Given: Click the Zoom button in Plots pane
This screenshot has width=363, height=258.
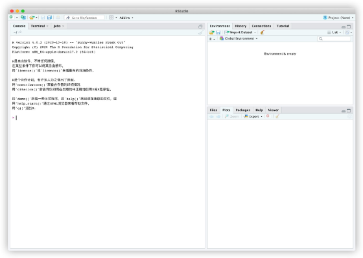Looking at the screenshot, I should (231, 116).
